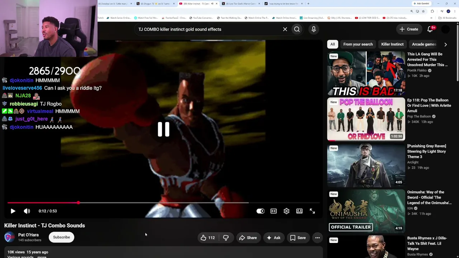Switch to the Shogun on X browser tab
The image size is (459, 258).
(156, 4)
